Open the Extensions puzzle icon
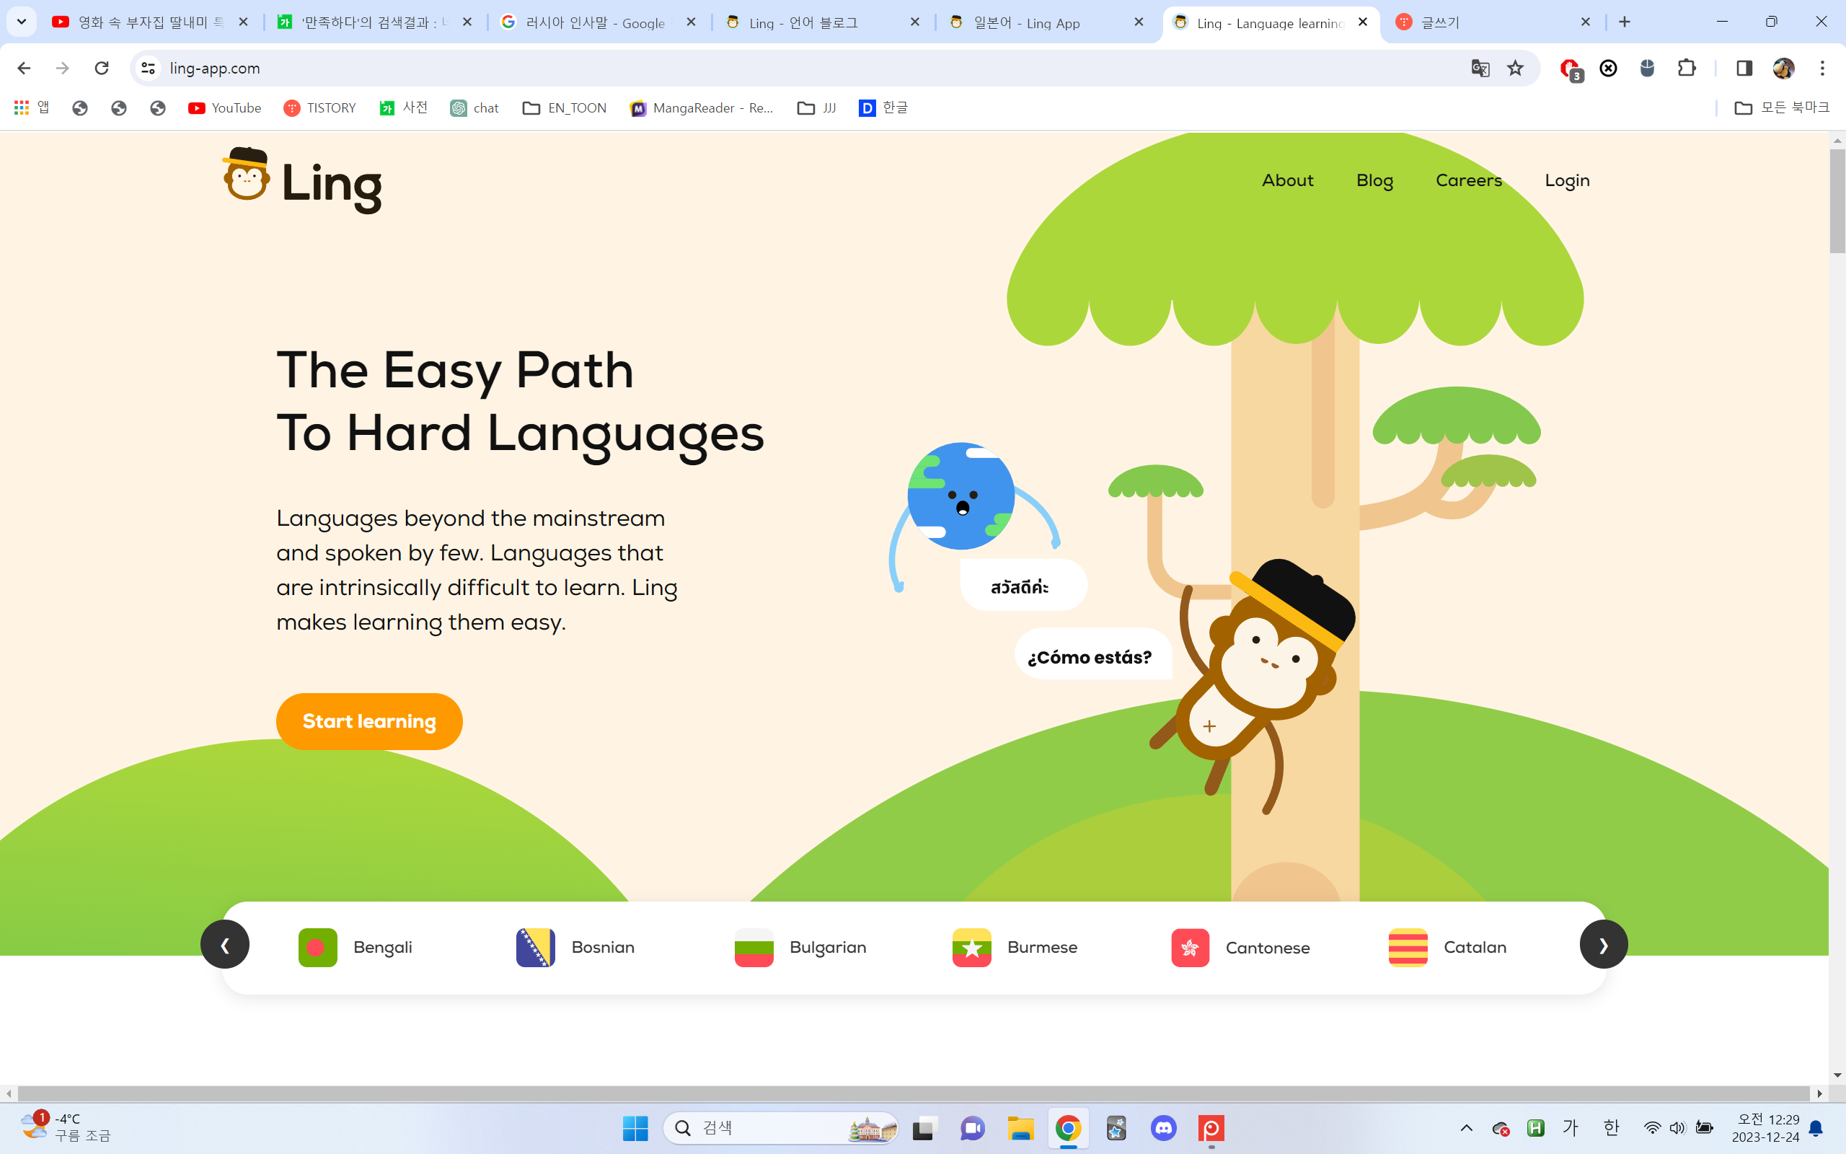The image size is (1846, 1154). click(x=1687, y=68)
